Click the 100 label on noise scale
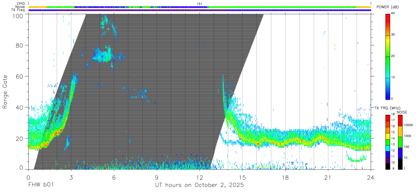417x192 pixels. point(407,147)
